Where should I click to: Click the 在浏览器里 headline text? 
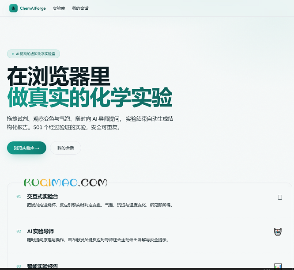59,76
